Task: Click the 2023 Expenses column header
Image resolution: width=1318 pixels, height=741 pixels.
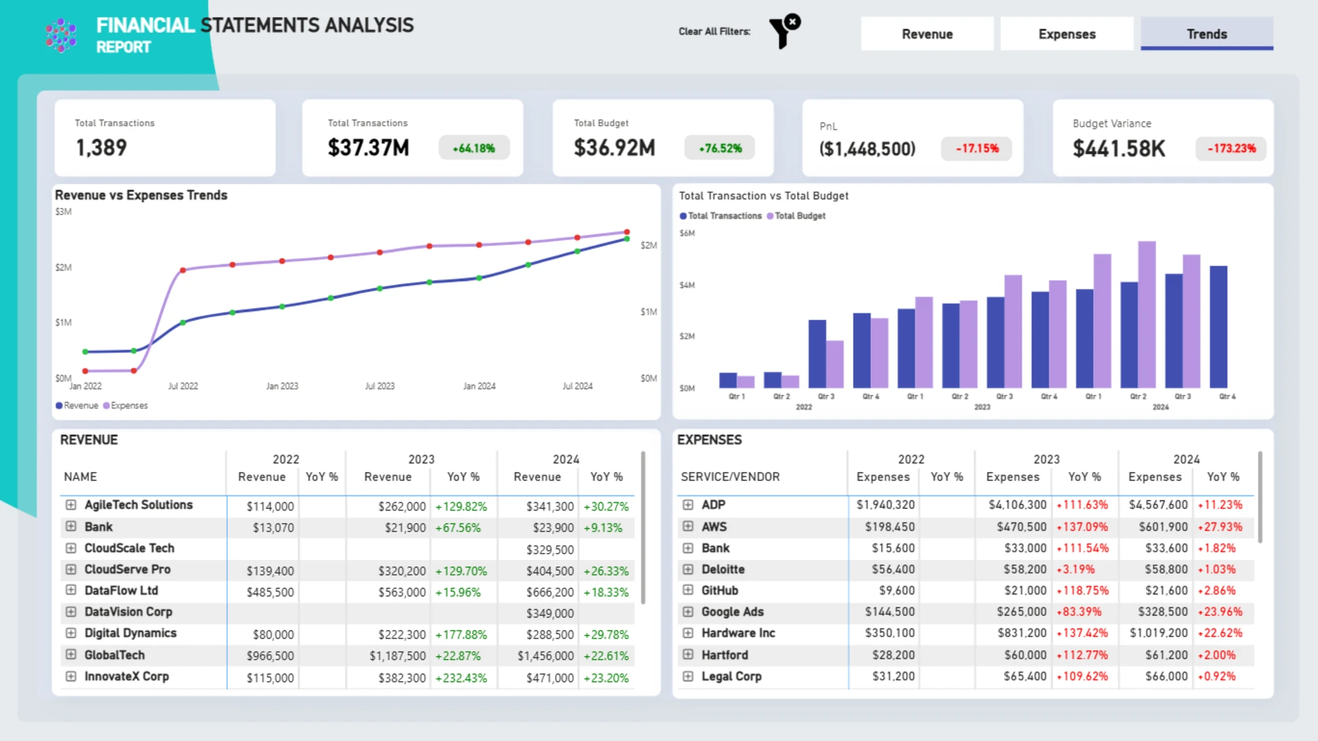Action: pos(1013,477)
